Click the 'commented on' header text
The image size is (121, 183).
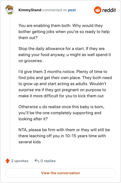[54, 10]
